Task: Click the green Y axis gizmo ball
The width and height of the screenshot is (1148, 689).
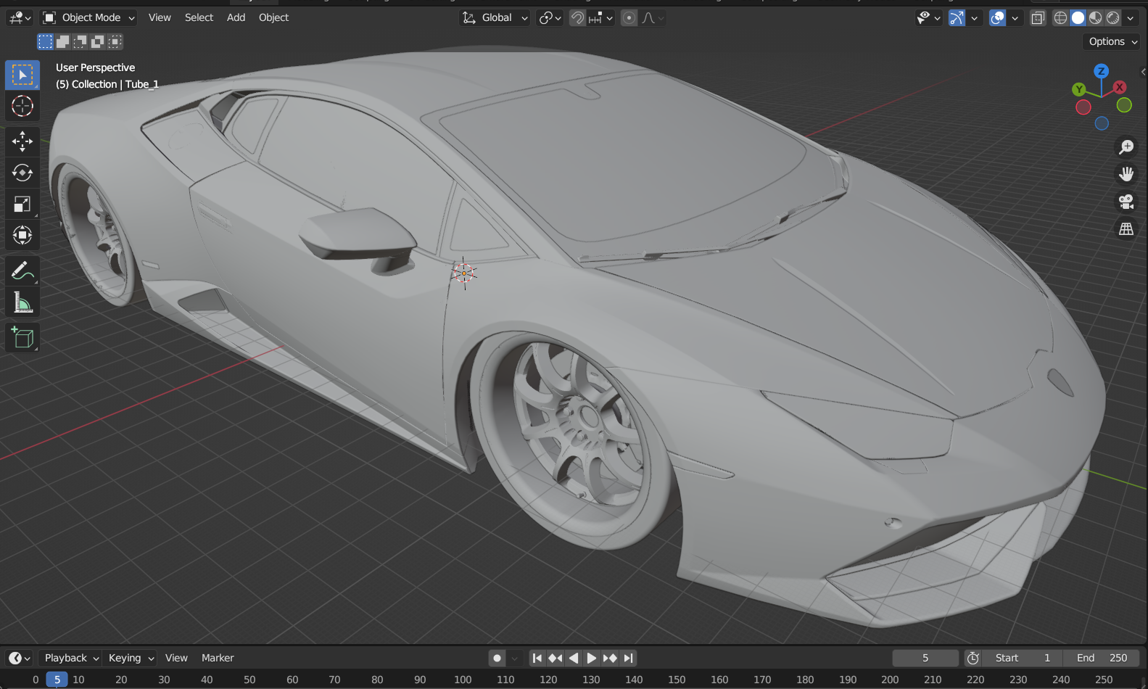Action: [1079, 89]
